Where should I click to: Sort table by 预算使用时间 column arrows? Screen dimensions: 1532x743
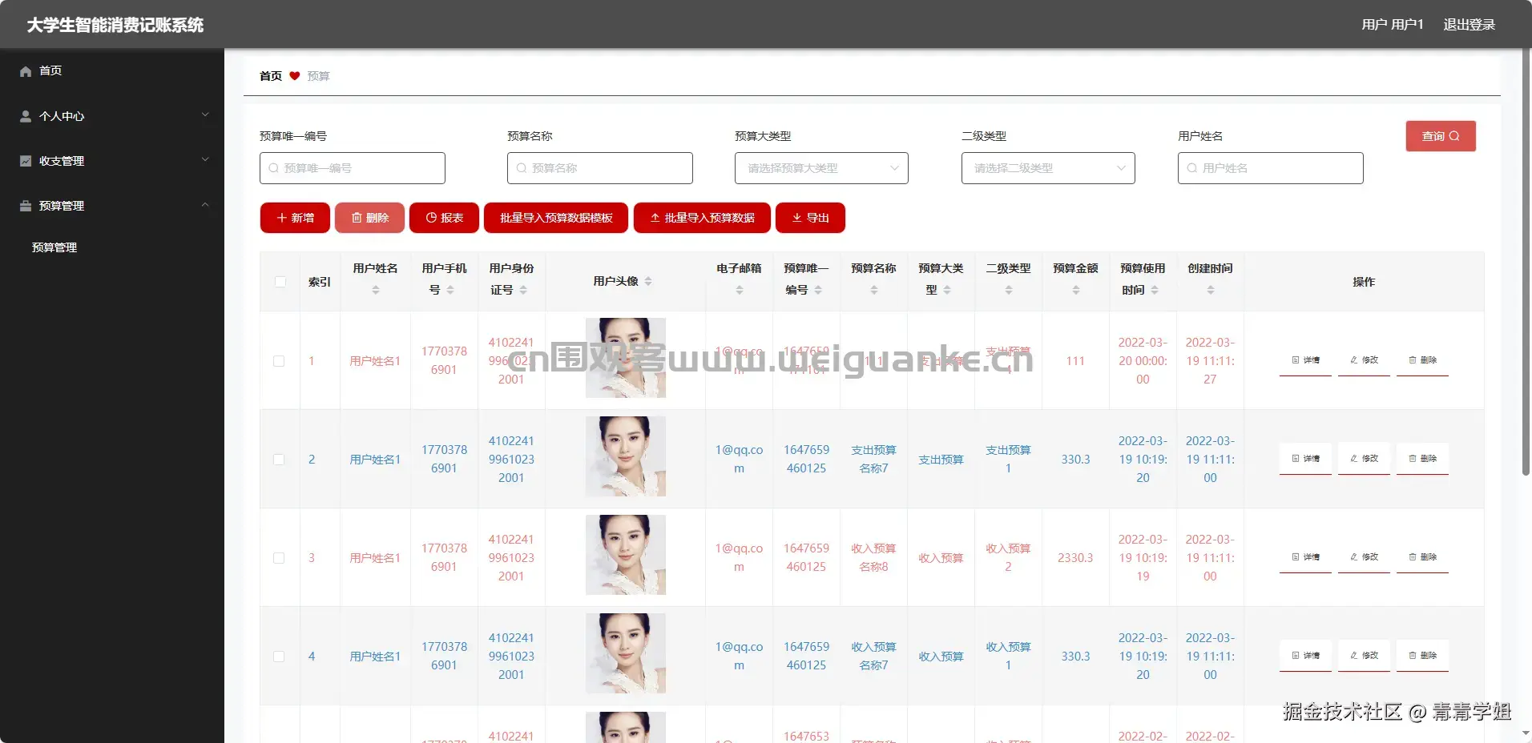tap(1155, 290)
